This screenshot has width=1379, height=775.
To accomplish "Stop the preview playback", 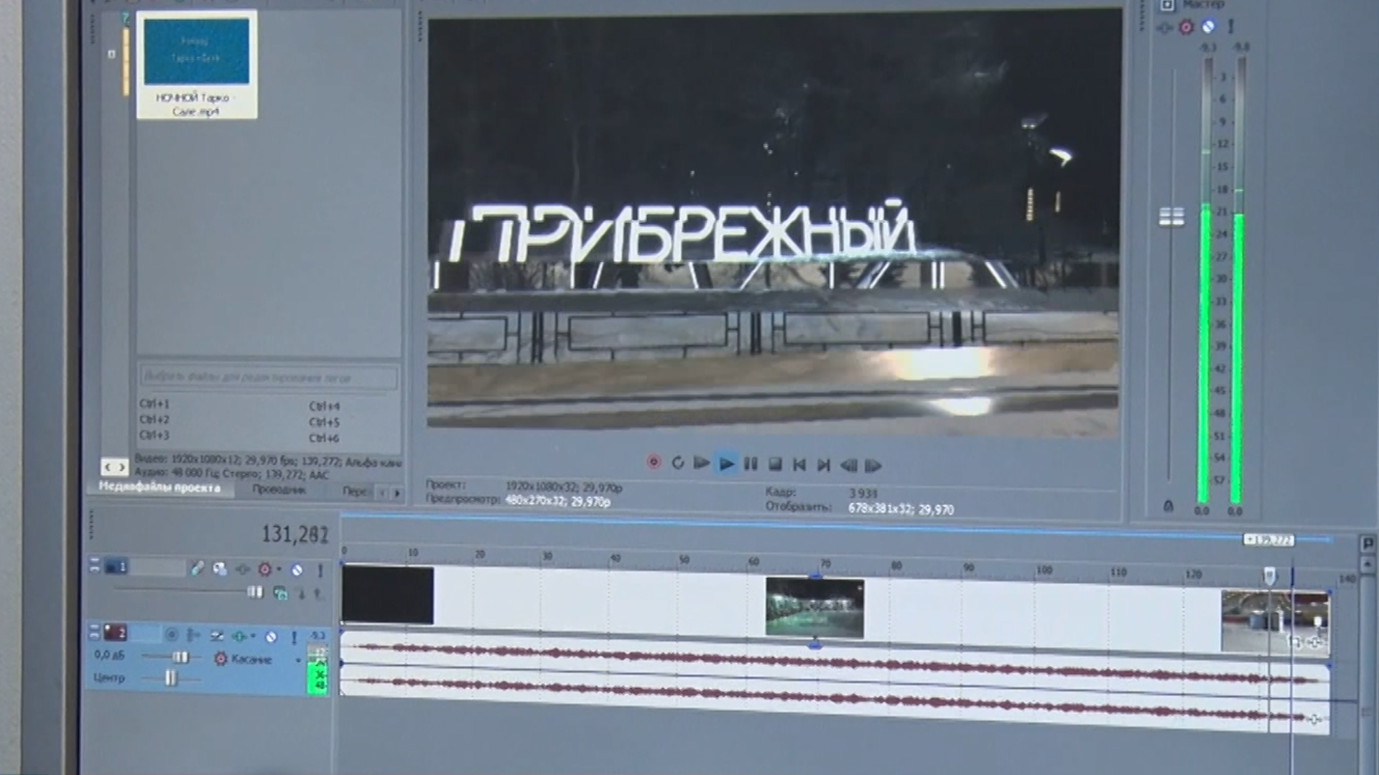I will coord(775,464).
